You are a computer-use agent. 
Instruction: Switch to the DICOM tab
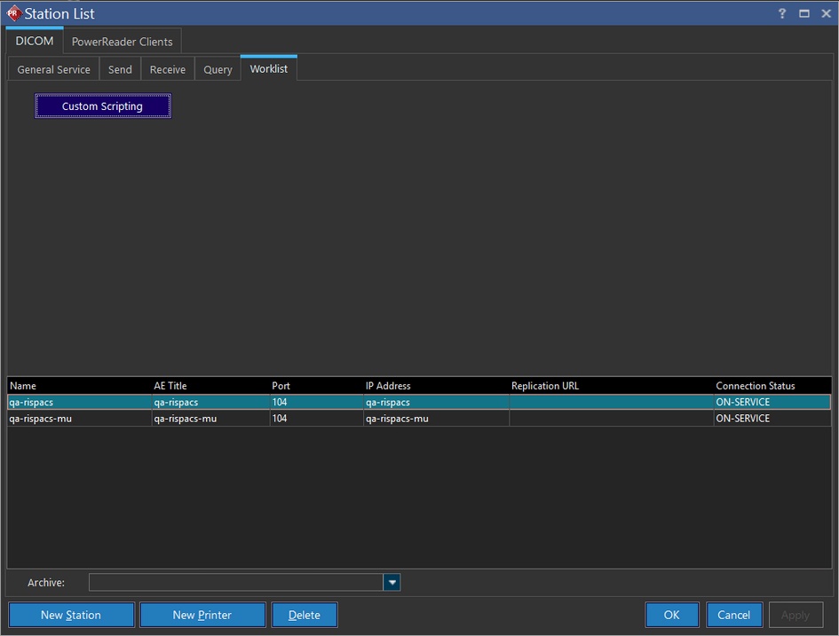(x=35, y=42)
